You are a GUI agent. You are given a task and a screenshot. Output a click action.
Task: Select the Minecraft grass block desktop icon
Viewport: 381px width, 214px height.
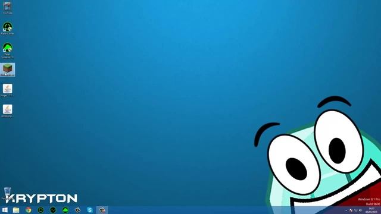click(x=7, y=70)
